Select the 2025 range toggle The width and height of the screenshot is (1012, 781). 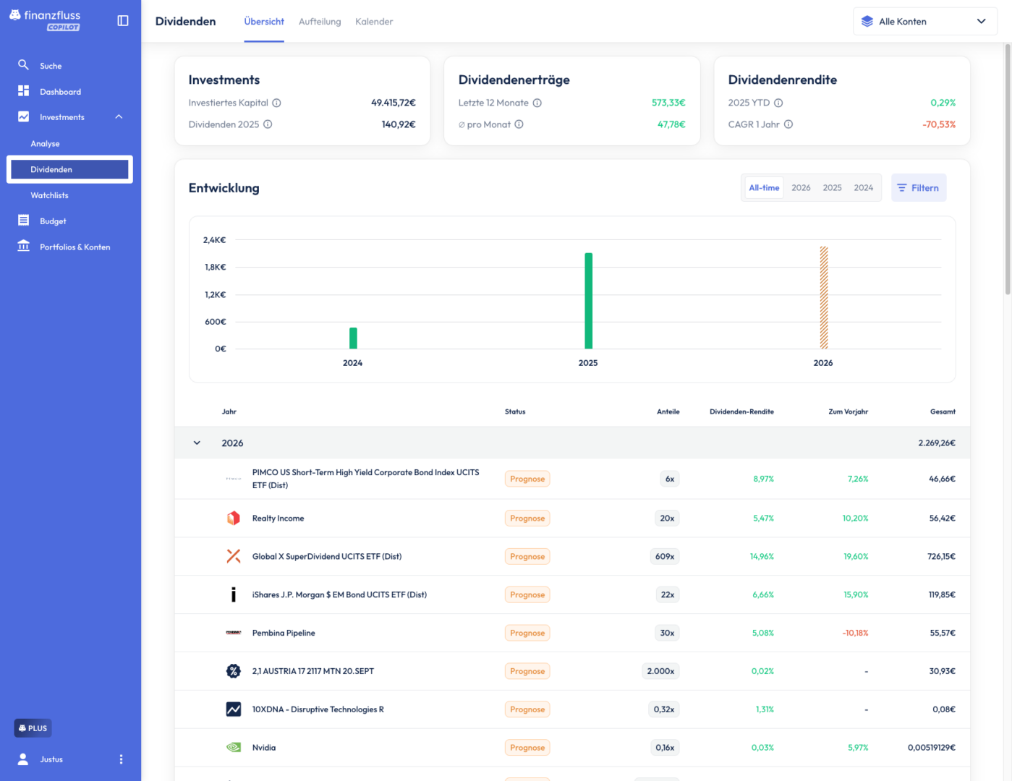pos(832,187)
